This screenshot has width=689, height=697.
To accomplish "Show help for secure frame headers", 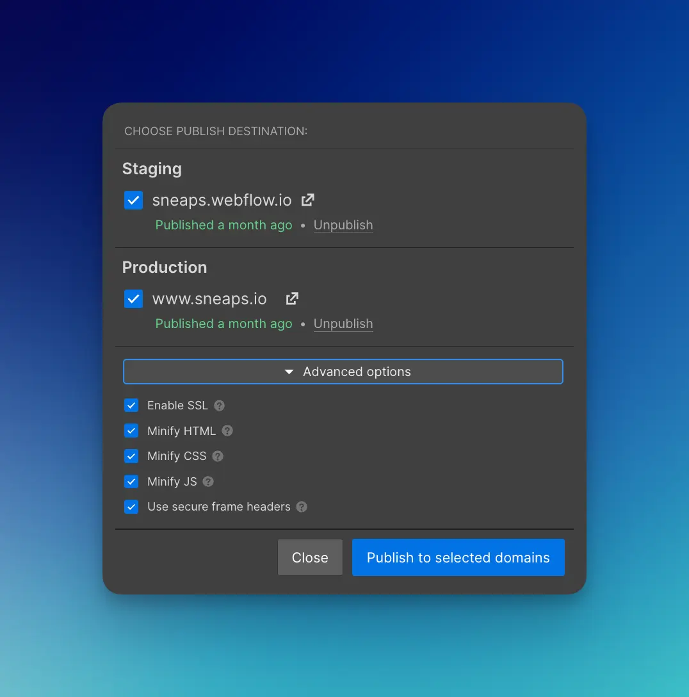I will click(x=302, y=507).
